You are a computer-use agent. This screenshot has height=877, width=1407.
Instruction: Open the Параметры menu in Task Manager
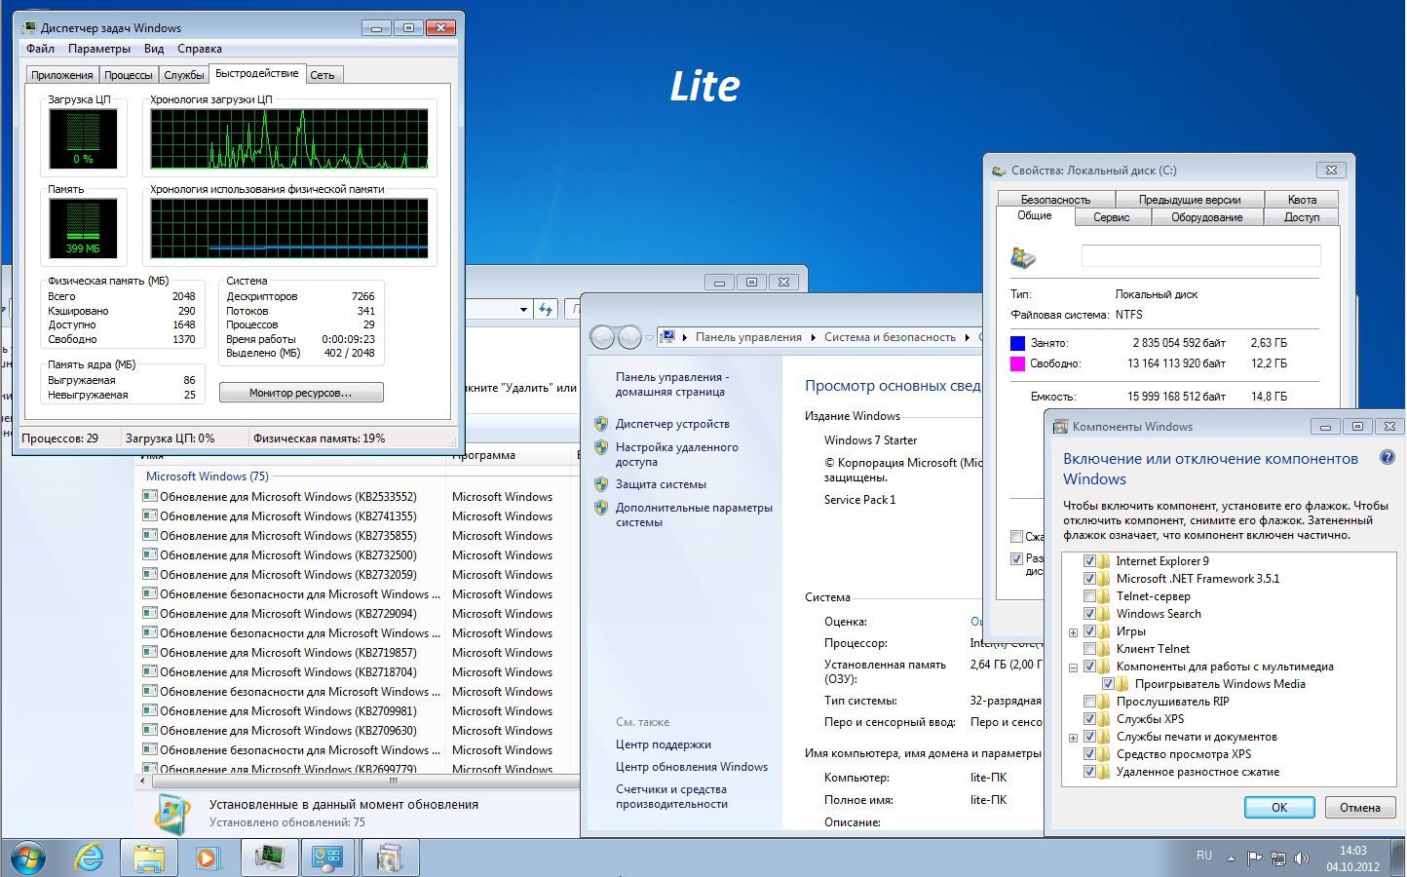(x=99, y=49)
